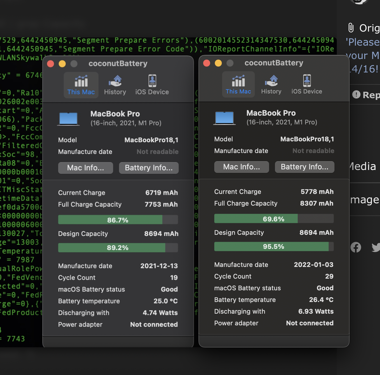Viewport: 380px width, 375px height.
Task: Click Mac Info button in left window
Action: click(86, 168)
